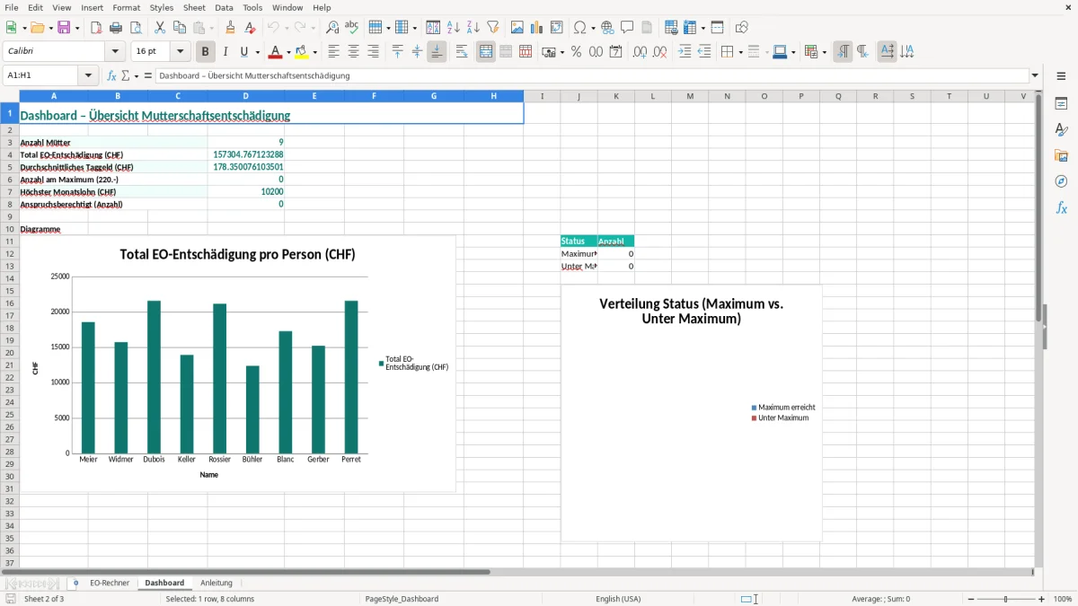
Task: Toggle Align Left
Action: (x=334, y=52)
